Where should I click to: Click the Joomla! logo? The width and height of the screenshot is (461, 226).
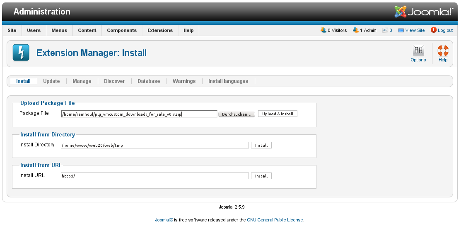point(423,12)
